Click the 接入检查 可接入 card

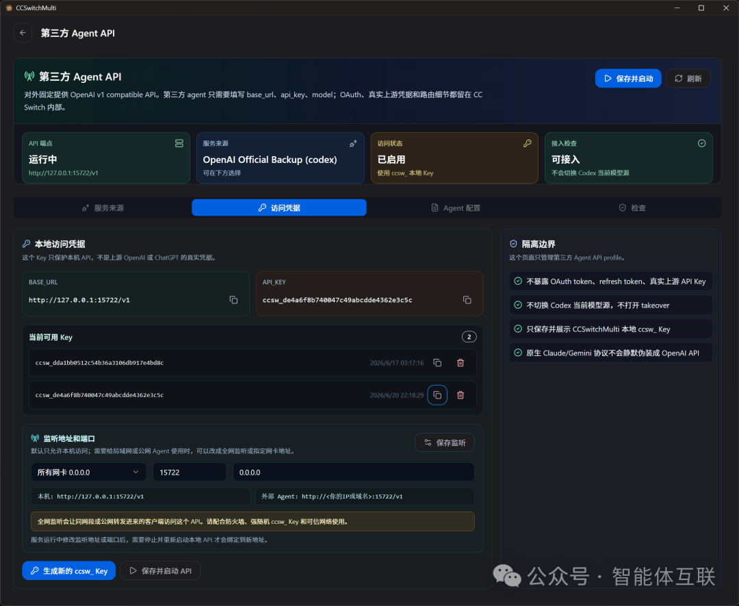pos(629,158)
